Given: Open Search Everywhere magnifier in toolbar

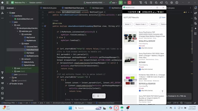Looking at the screenshot, I should 167,3.
